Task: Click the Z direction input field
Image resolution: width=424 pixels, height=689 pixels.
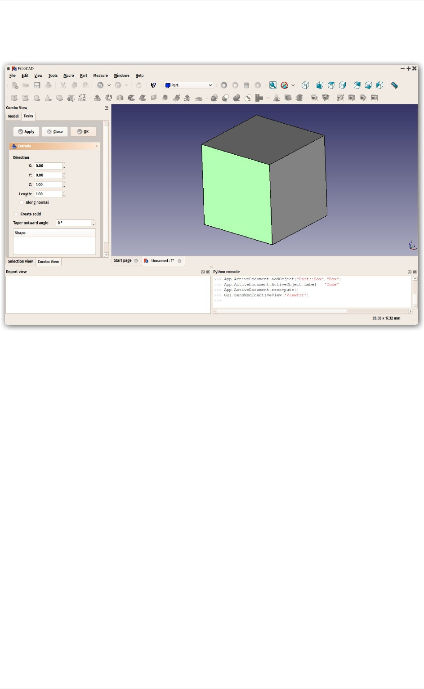Action: pyautogui.click(x=48, y=184)
